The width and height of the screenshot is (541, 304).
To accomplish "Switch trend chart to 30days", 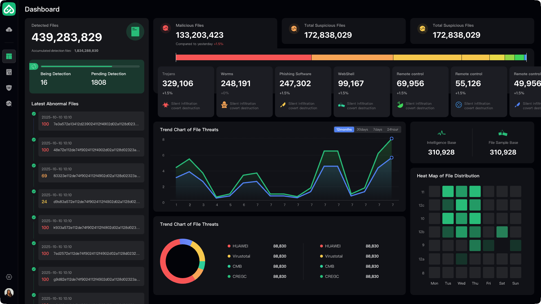I will 362,129.
